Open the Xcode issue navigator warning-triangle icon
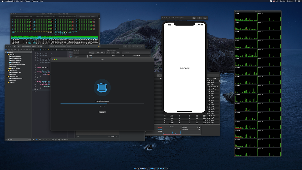 coord(18,50)
